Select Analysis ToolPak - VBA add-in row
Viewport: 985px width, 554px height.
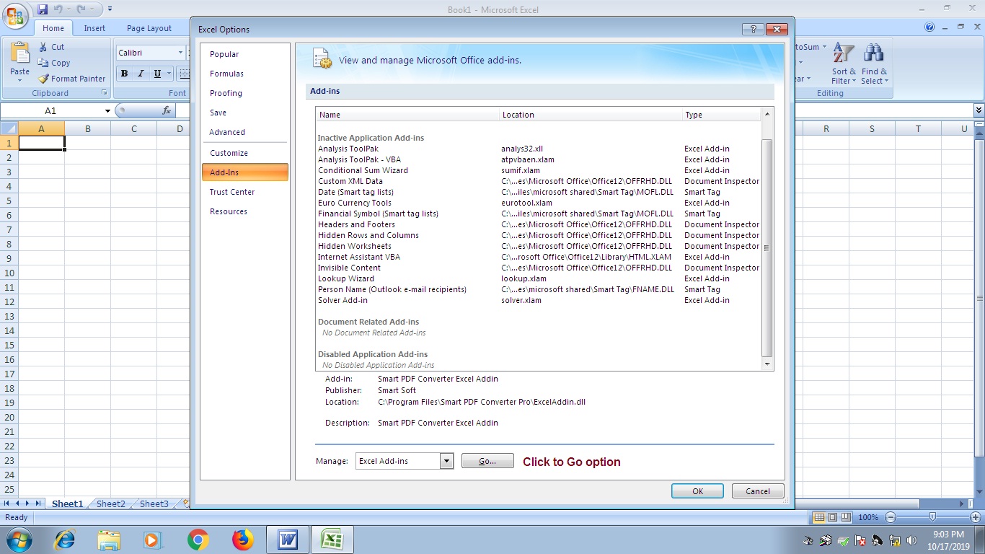tap(539, 159)
